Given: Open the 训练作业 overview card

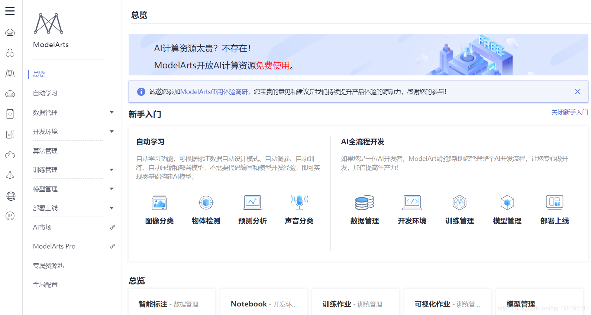Looking at the screenshot, I should (x=356, y=302).
